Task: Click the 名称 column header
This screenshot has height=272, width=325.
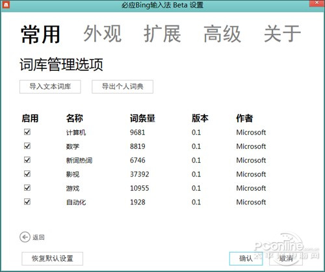Action: (x=75, y=118)
